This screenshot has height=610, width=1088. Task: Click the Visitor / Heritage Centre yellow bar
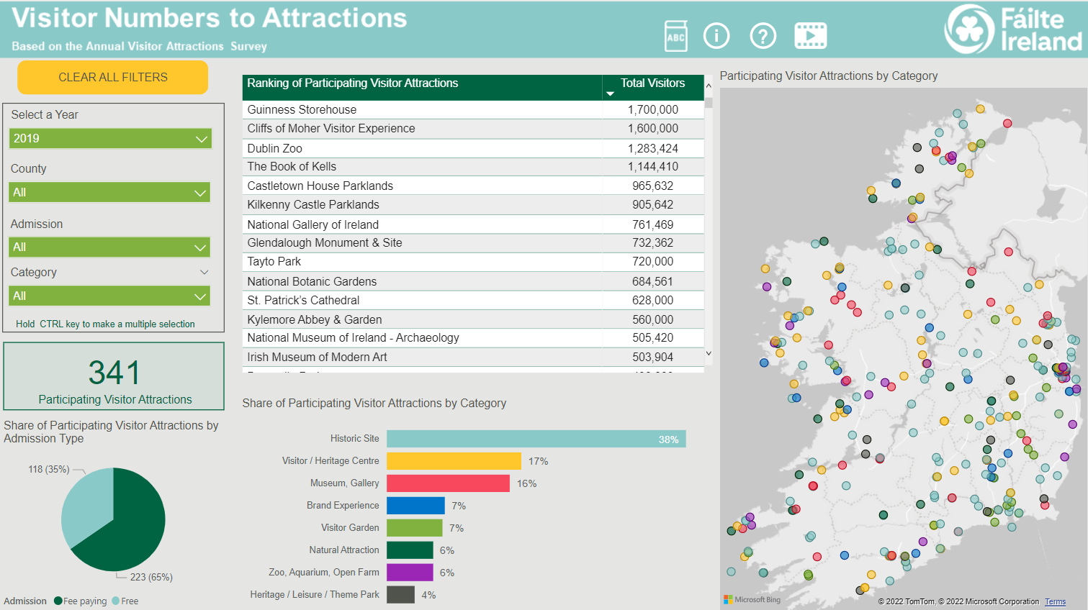pyautogui.click(x=454, y=461)
